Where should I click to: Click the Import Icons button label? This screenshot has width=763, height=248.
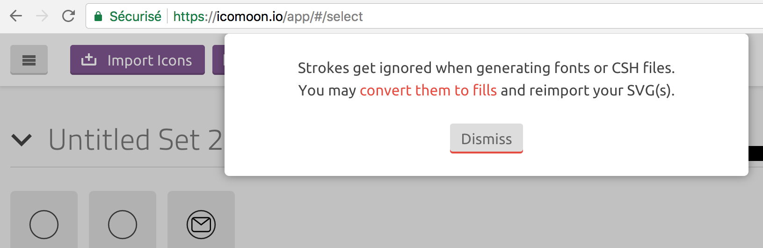coord(150,60)
